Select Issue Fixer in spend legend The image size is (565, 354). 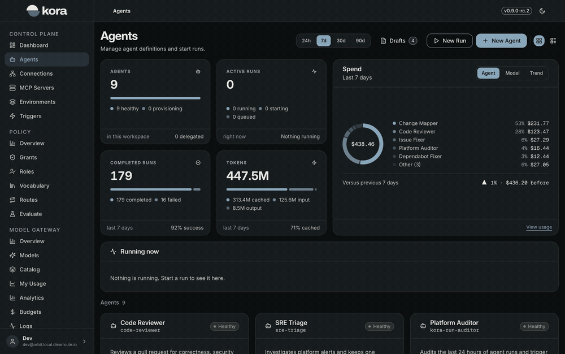coord(471,140)
